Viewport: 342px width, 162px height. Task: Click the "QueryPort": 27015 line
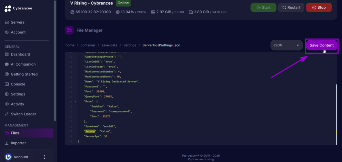[99, 96]
